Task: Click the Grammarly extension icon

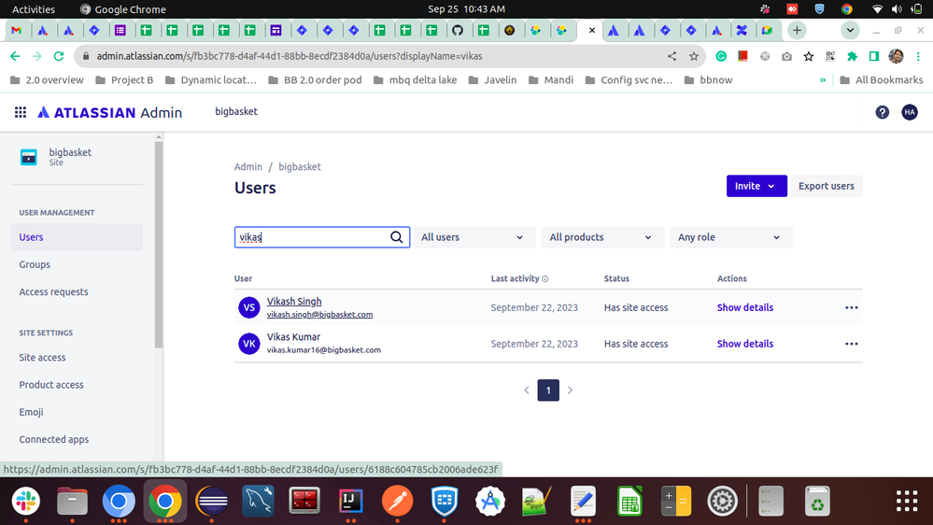Action: coord(721,56)
